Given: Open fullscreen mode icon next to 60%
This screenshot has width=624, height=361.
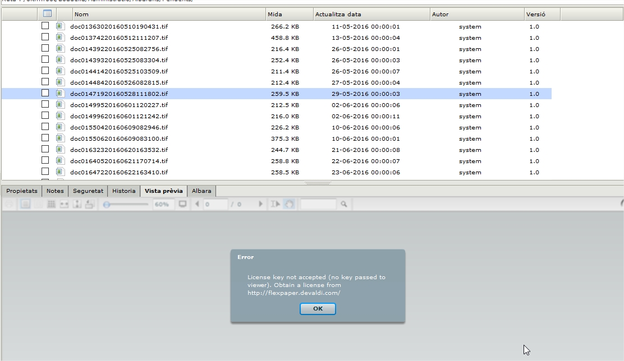Looking at the screenshot, I should pyautogui.click(x=182, y=205).
